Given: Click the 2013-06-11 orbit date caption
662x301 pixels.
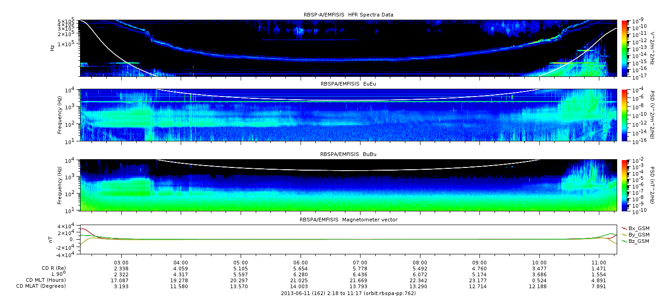Looking at the screenshot, I should tap(348, 293).
